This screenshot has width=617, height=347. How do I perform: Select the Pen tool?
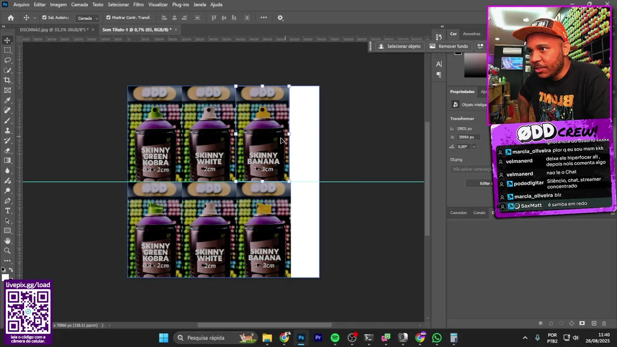click(x=7, y=200)
